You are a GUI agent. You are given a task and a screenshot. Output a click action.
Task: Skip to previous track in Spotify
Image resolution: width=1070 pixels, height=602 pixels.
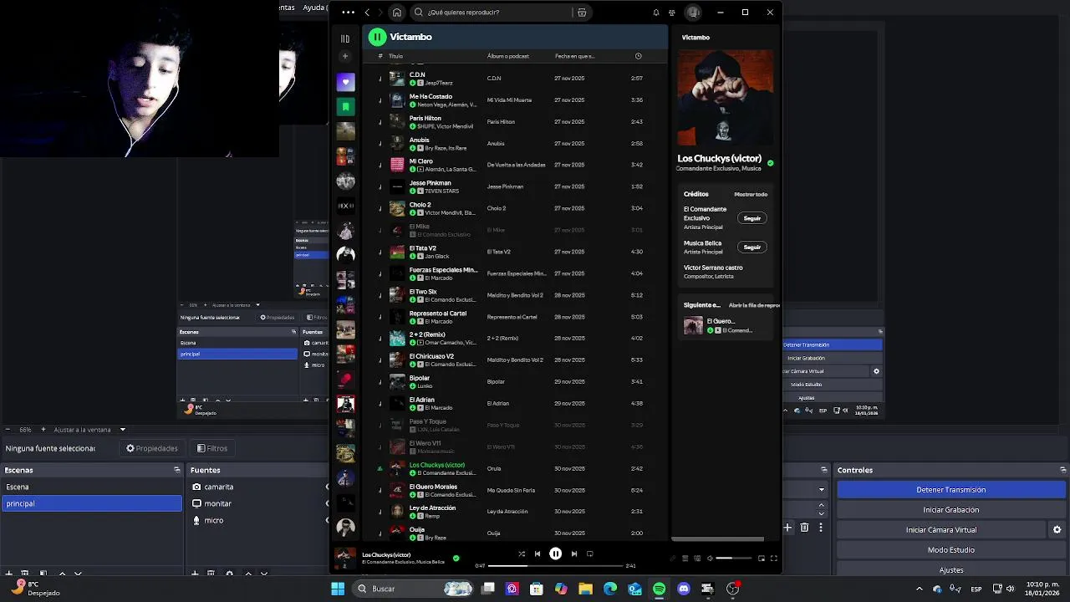538,554
